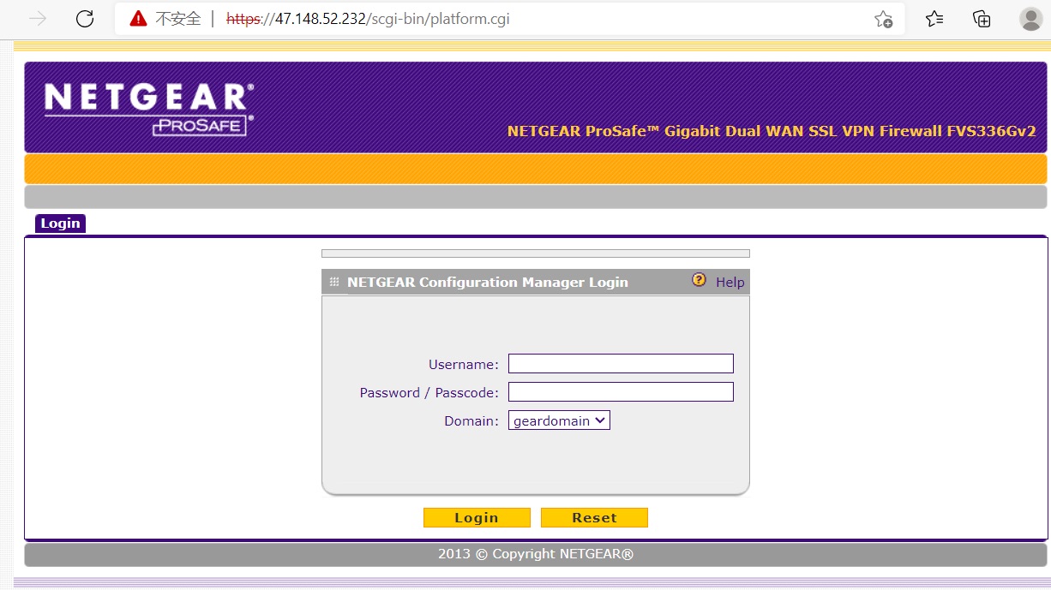Click the grid icon beside login title
1051x590 pixels.
pyautogui.click(x=334, y=282)
